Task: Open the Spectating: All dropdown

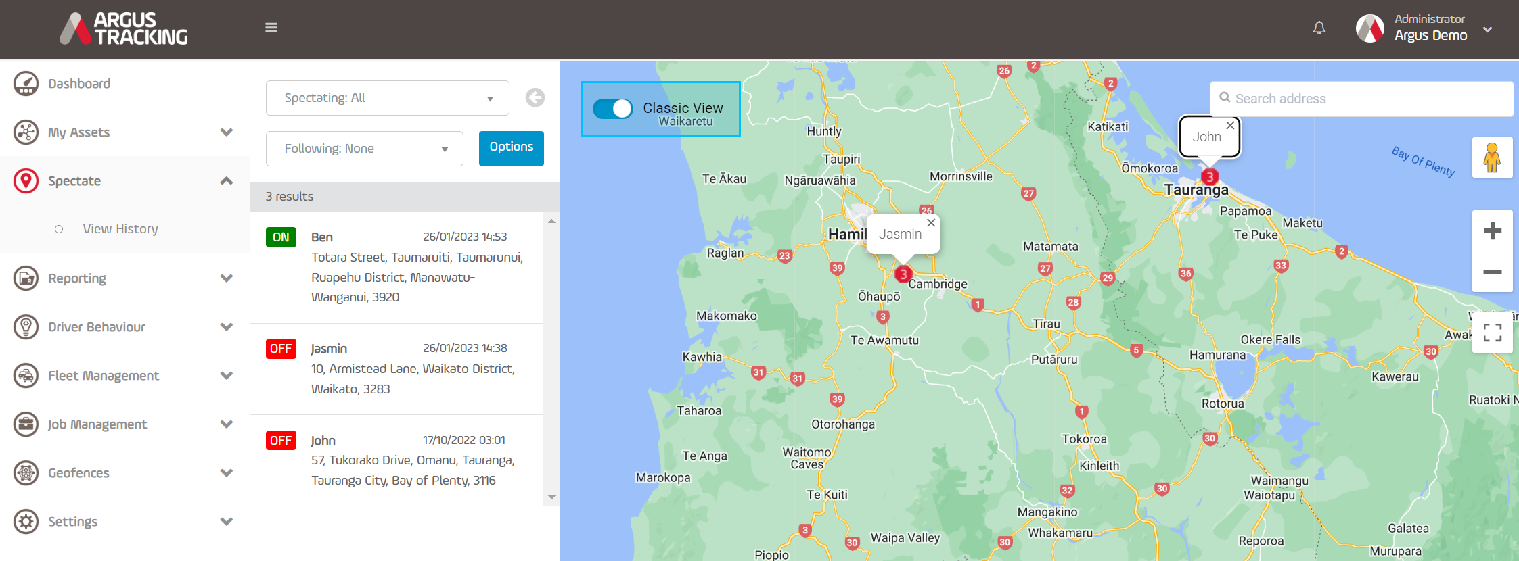Action: pyautogui.click(x=388, y=98)
